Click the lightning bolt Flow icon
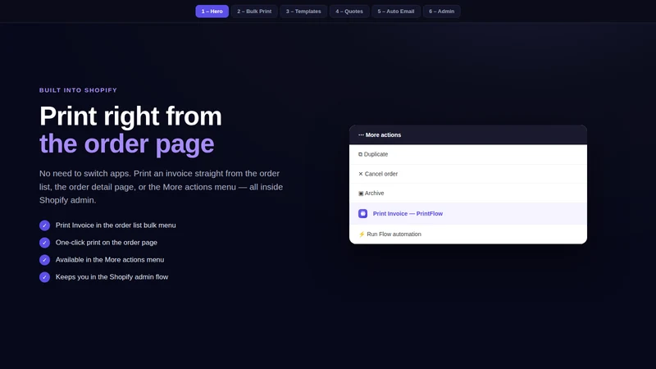 362,235
